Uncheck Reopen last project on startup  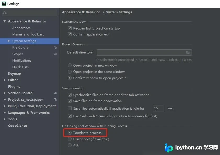(x=70, y=28)
